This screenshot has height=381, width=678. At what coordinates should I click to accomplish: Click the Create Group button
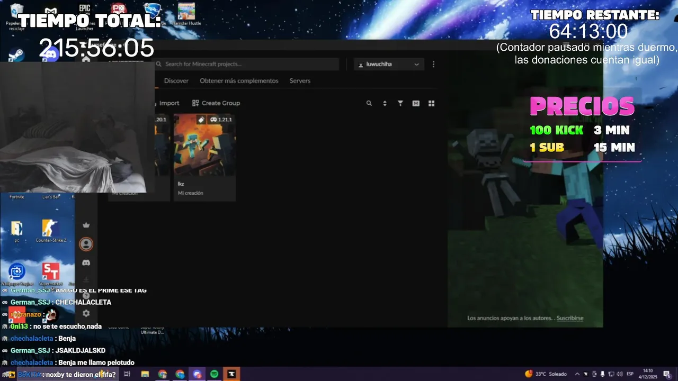tap(216, 103)
